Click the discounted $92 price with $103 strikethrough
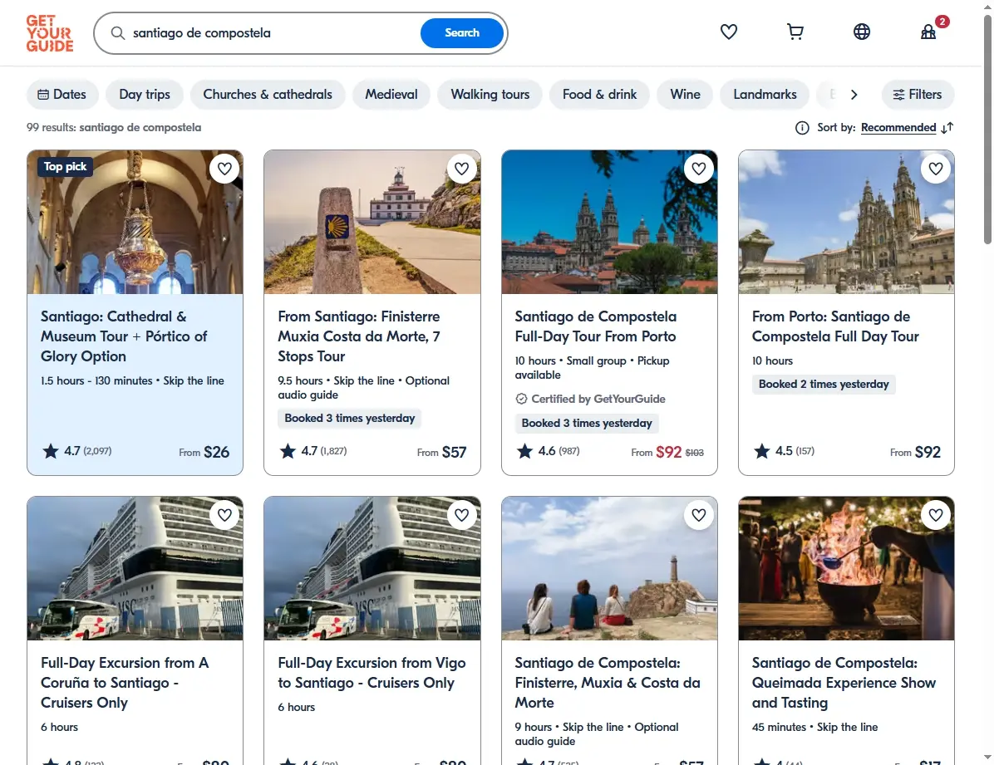994x765 pixels. pos(667,453)
